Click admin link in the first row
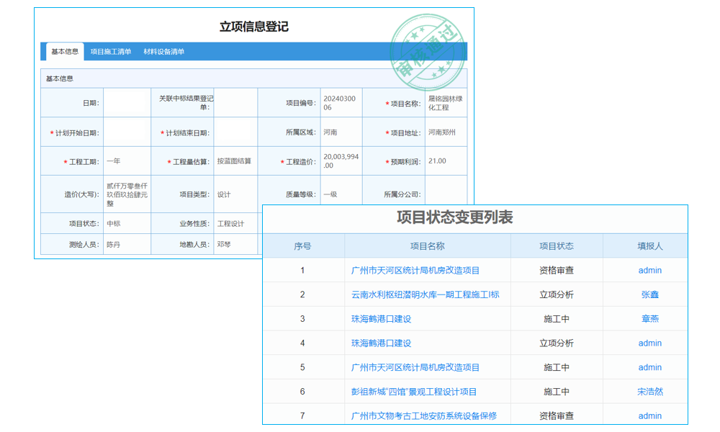The height and width of the screenshot is (432, 720). [x=649, y=270]
